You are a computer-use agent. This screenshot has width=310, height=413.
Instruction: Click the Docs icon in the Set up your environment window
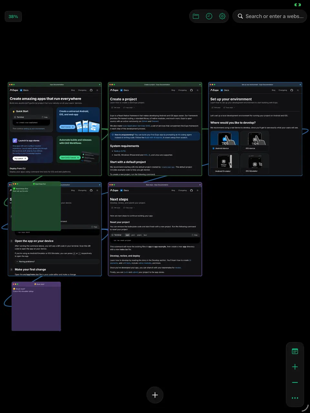coord(222,90)
